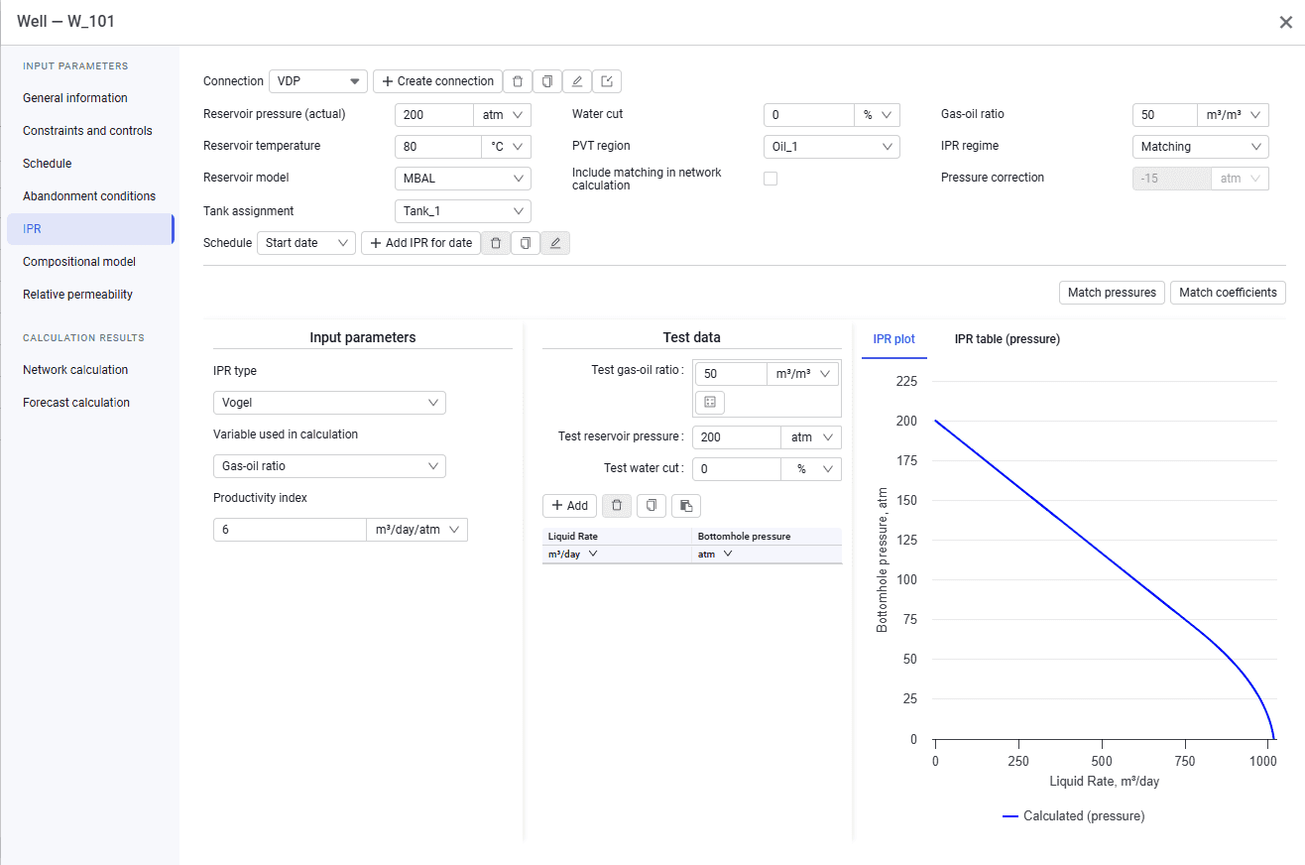Open the Tank assignment dropdown
The height and width of the screenshot is (865, 1305).
tap(463, 211)
